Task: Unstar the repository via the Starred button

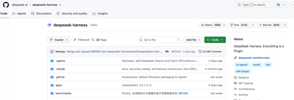Action: coord(270,25)
